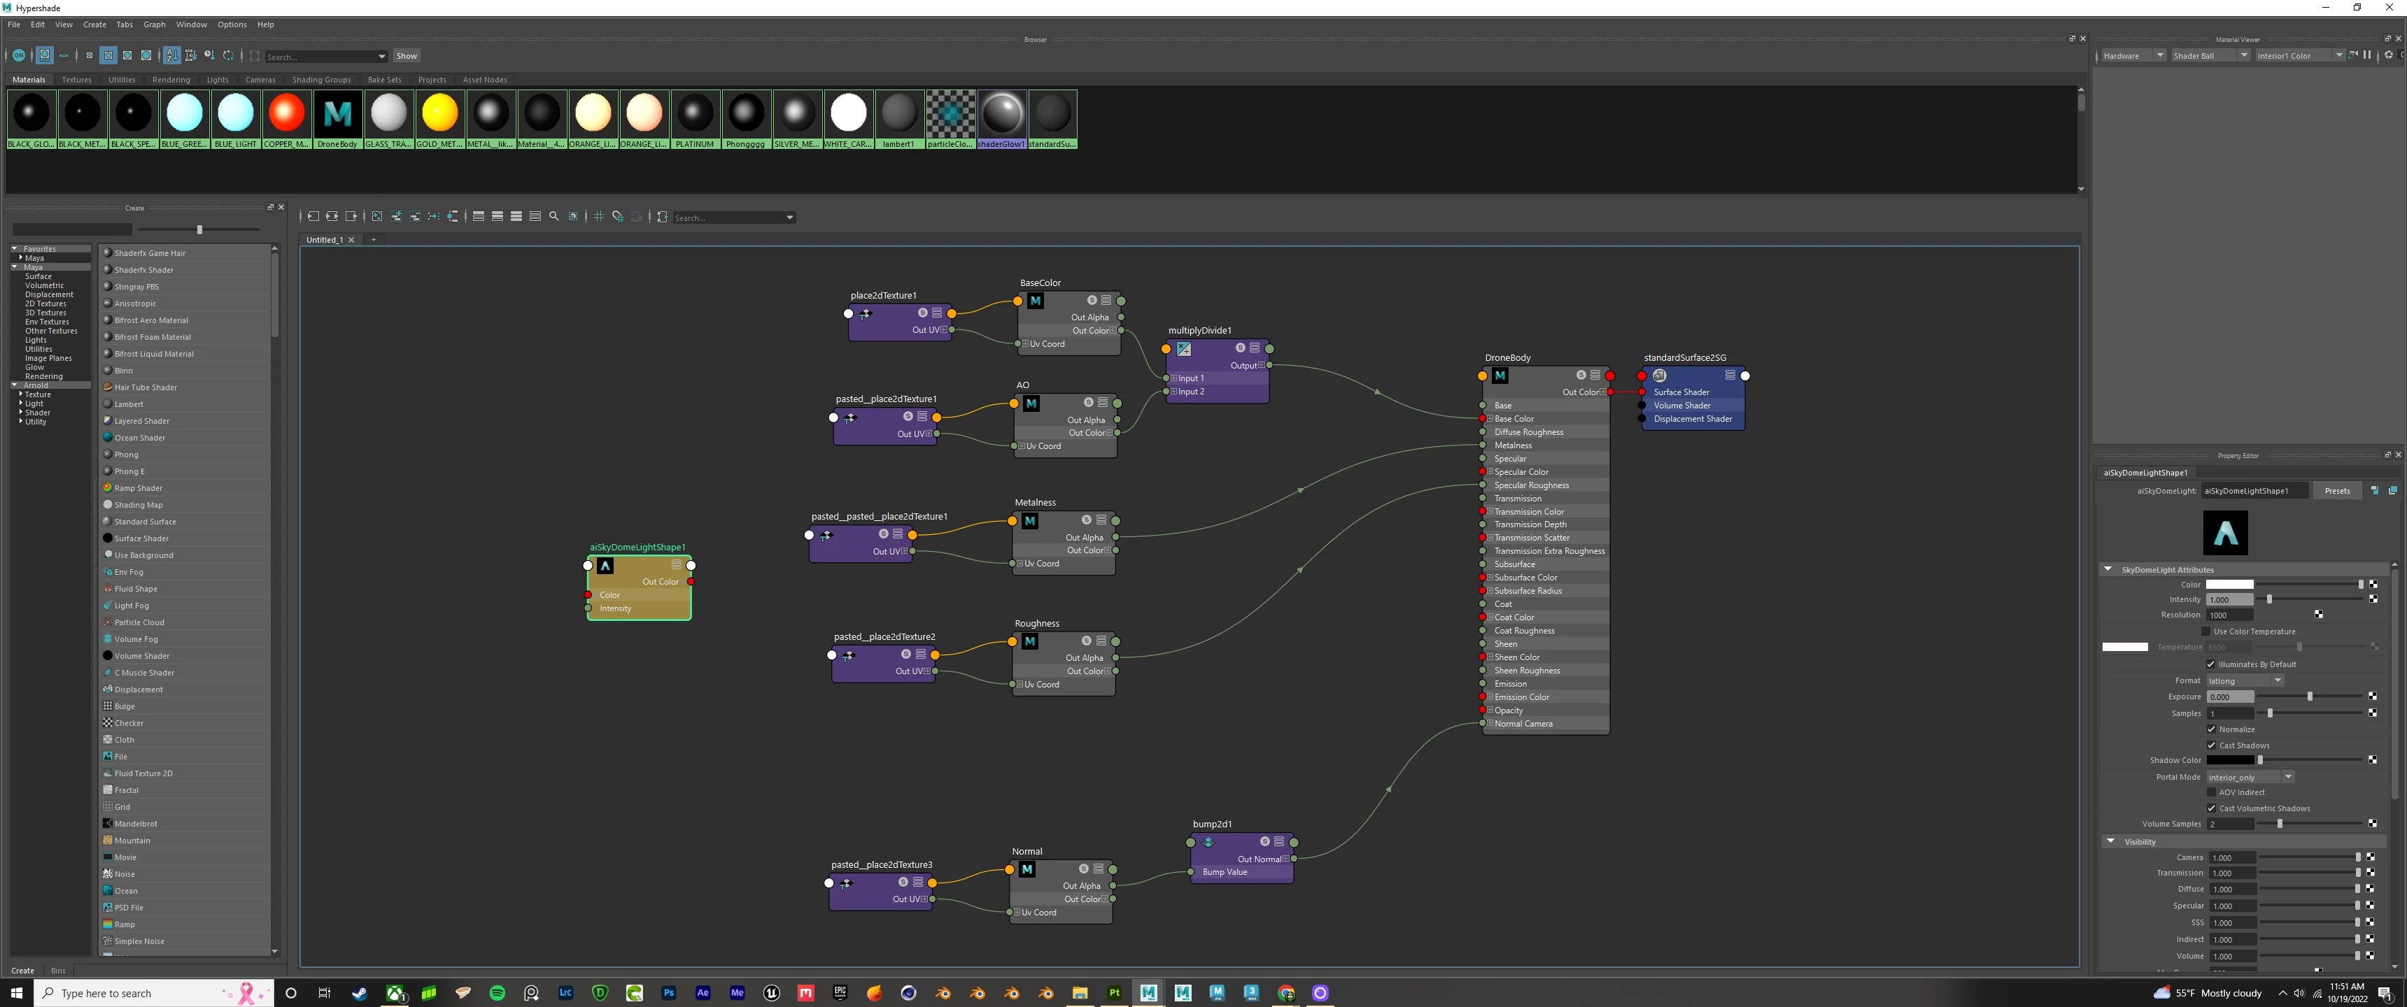Click the Spotify icon in taskbar
The image size is (2407, 1007).
[497, 993]
